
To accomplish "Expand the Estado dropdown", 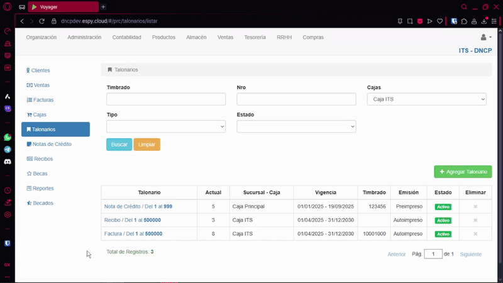I will click(296, 127).
